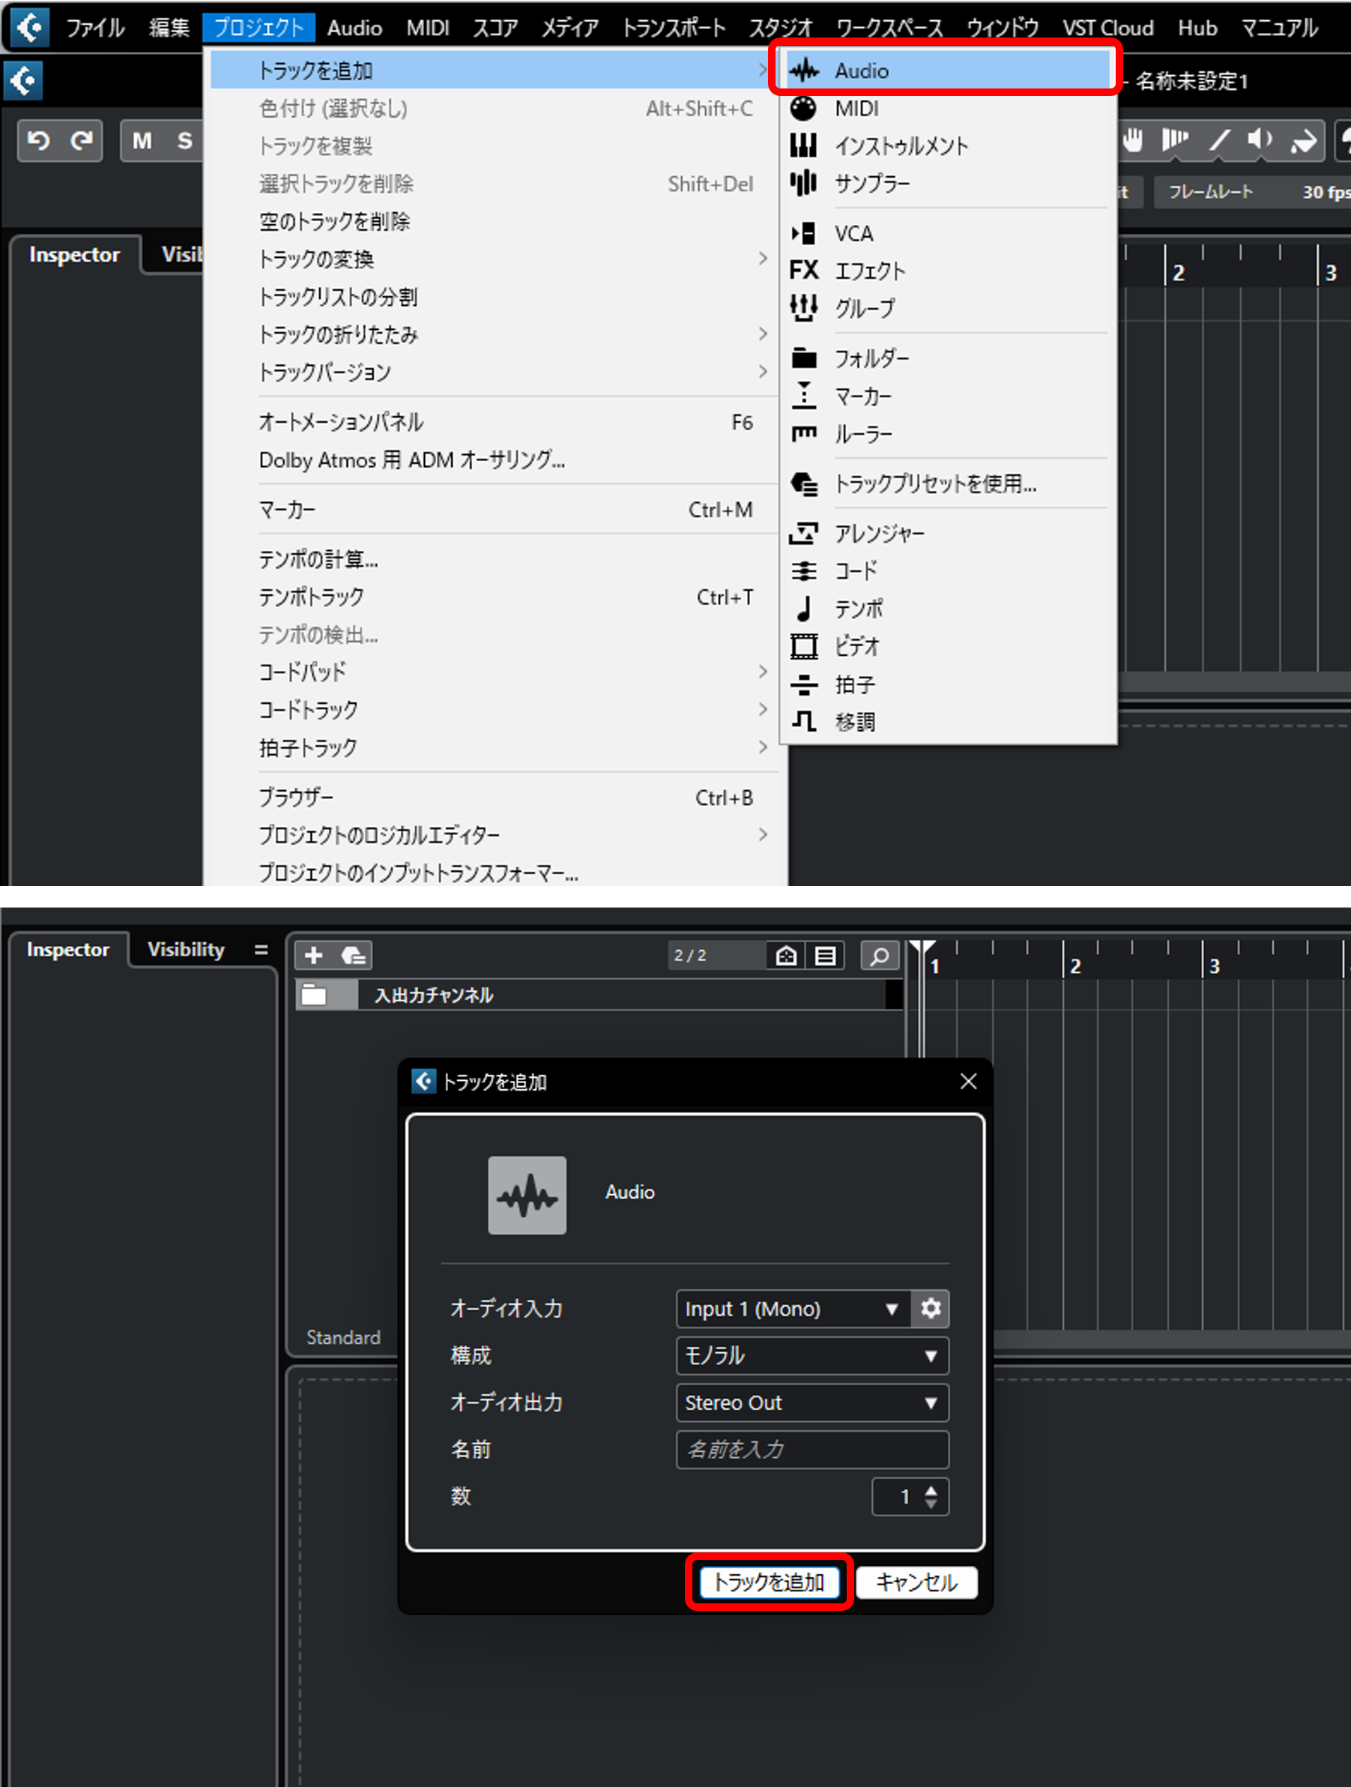Screen dimensions: 1351x1787
Task: Switch to Visibility tab in lower window
Action: [186, 949]
